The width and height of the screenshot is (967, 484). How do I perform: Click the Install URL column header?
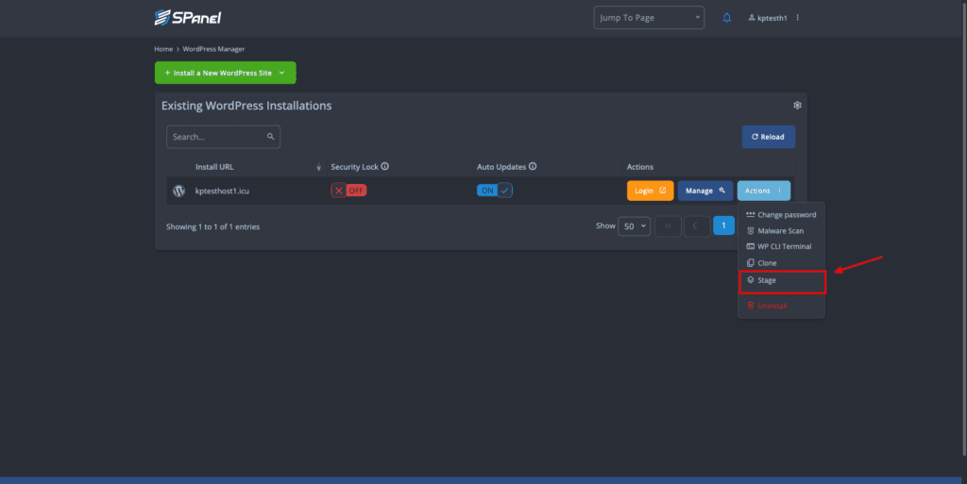tap(214, 167)
